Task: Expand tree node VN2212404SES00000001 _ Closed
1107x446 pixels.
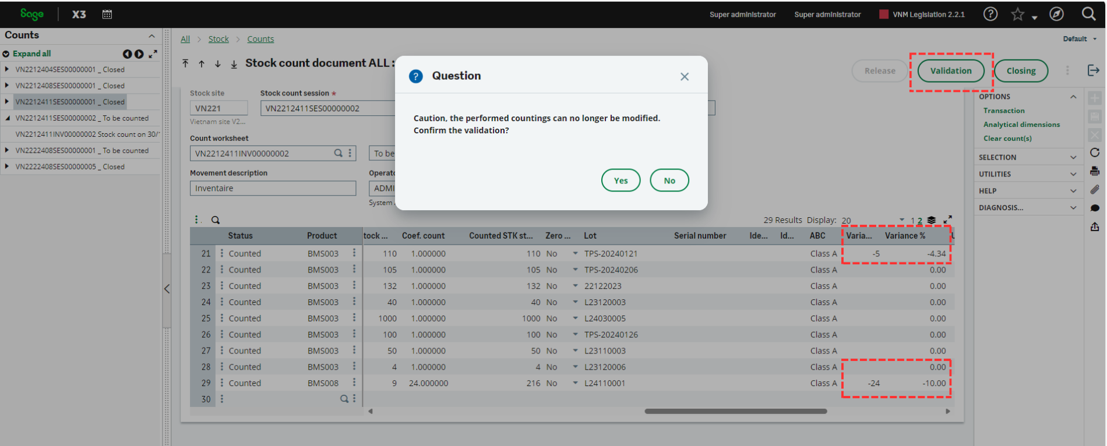Action: (6, 69)
